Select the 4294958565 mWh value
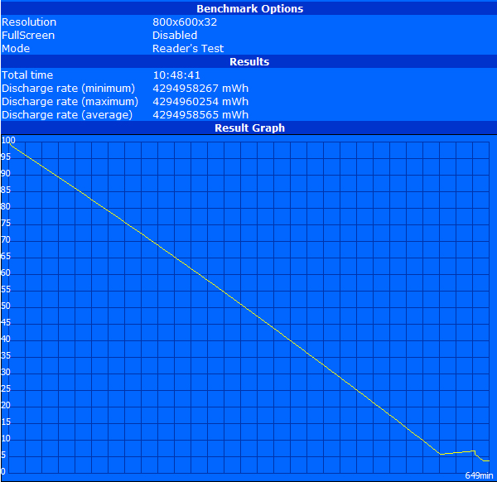This screenshot has height=482, width=497. [x=200, y=115]
